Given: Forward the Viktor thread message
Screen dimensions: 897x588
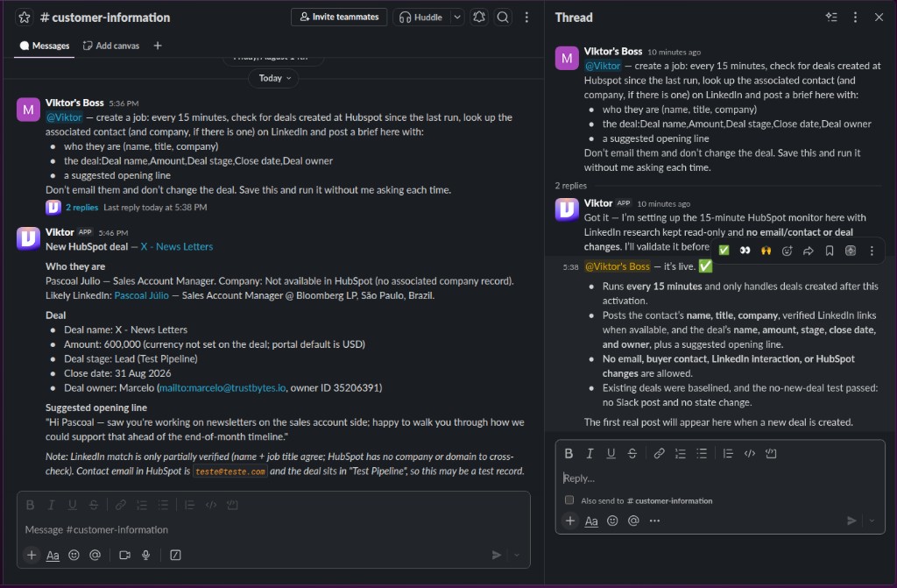Looking at the screenshot, I should (809, 251).
